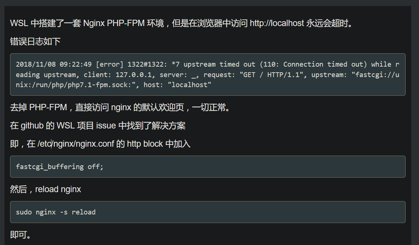Click the 2018/11/08 09:22:49 timestamp in log
Screen dimensions: 419x245
click(54, 64)
